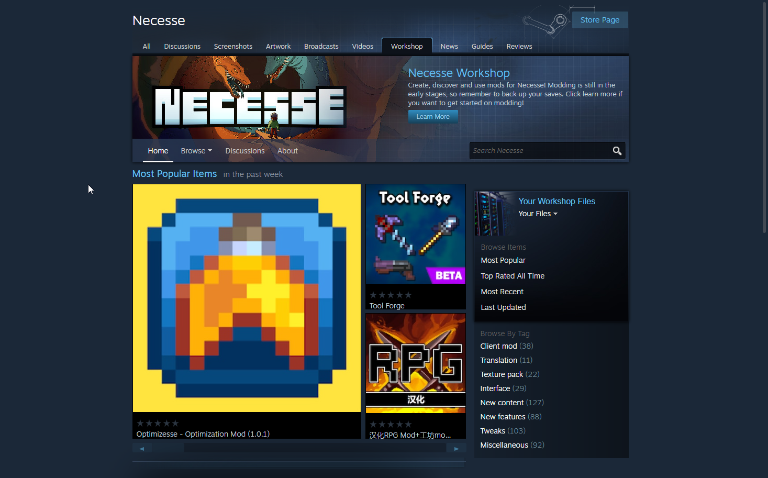Open the RPG Mod thumbnail

click(x=415, y=363)
